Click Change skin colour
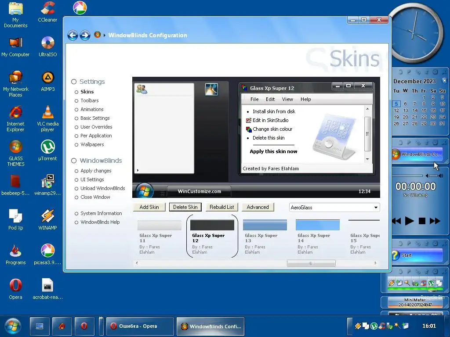Image resolution: width=450 pixels, height=337 pixels. (x=272, y=129)
